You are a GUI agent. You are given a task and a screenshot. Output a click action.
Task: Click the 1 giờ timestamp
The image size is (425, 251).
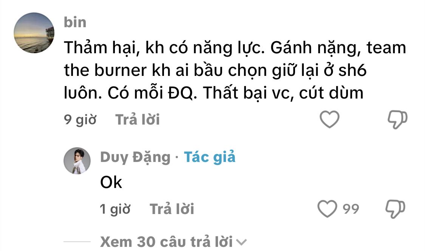pos(115,209)
